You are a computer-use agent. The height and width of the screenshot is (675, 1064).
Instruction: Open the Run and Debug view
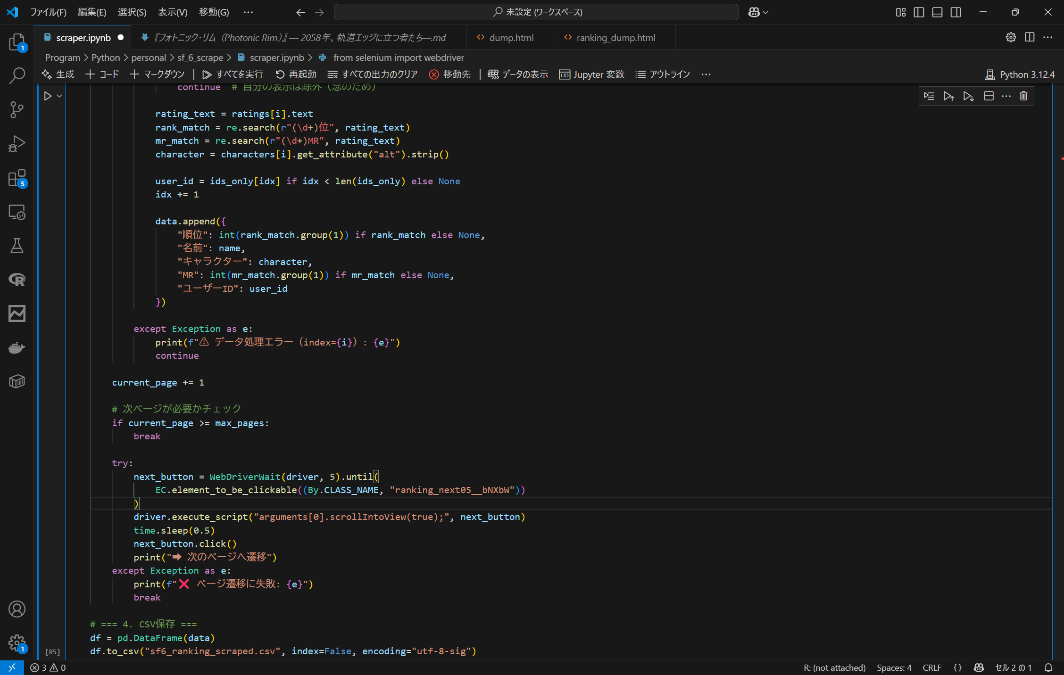tap(17, 144)
